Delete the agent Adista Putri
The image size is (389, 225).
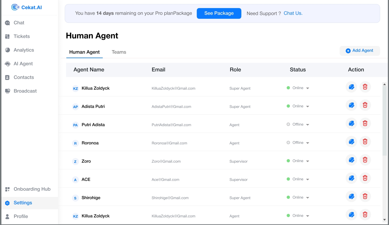click(x=365, y=105)
